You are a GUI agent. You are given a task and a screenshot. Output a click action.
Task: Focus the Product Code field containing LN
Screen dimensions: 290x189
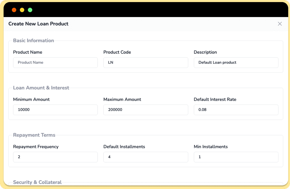coord(146,62)
